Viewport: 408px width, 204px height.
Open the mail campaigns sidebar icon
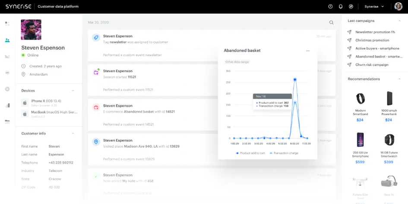point(7,56)
